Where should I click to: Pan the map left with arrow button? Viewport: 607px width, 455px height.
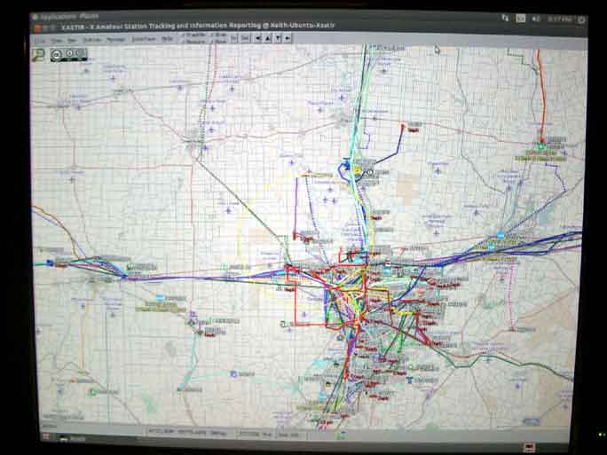click(257, 39)
